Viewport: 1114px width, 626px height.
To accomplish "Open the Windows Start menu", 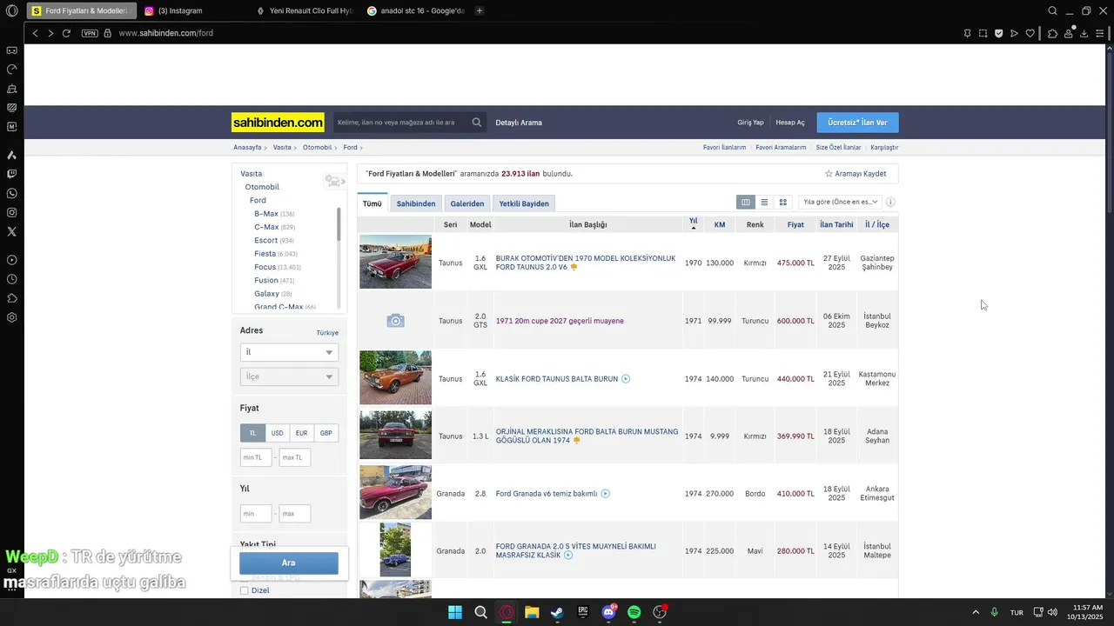I will pos(455,612).
